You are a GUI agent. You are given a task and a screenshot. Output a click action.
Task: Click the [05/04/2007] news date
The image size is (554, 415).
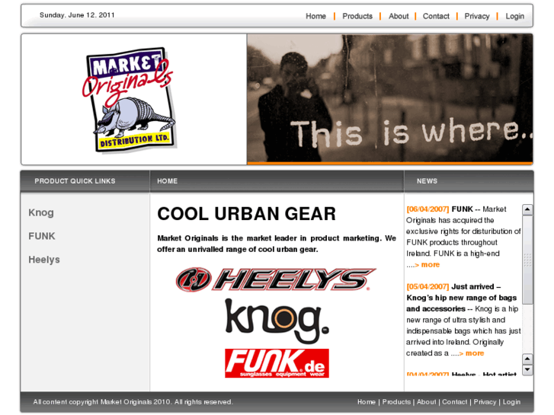click(x=428, y=286)
